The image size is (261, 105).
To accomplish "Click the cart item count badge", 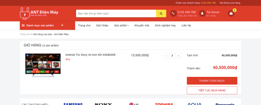I will click(235, 10).
